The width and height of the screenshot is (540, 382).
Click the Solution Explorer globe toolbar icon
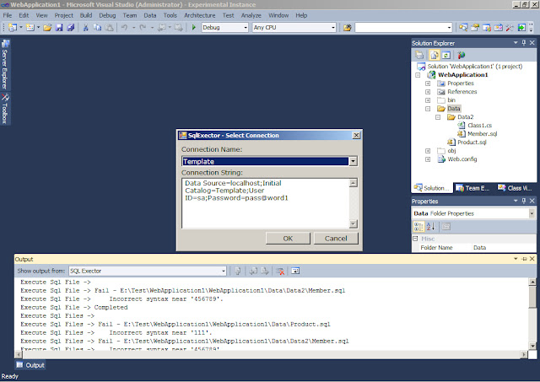[x=462, y=55]
